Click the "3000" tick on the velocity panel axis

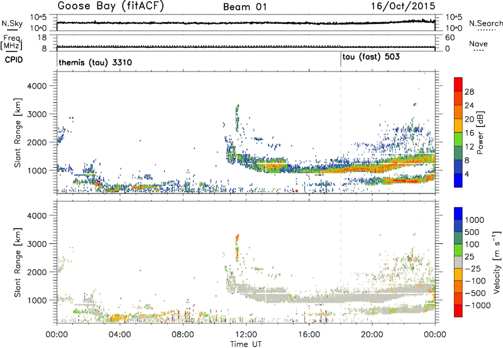(36, 244)
